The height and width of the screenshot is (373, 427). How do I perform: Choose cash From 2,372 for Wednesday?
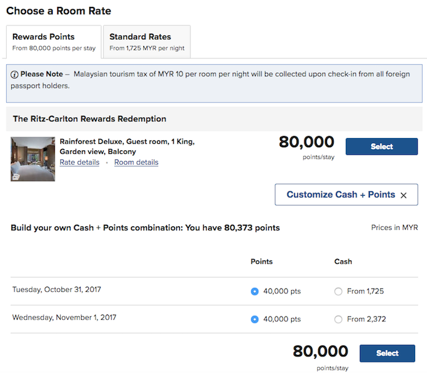click(x=338, y=320)
